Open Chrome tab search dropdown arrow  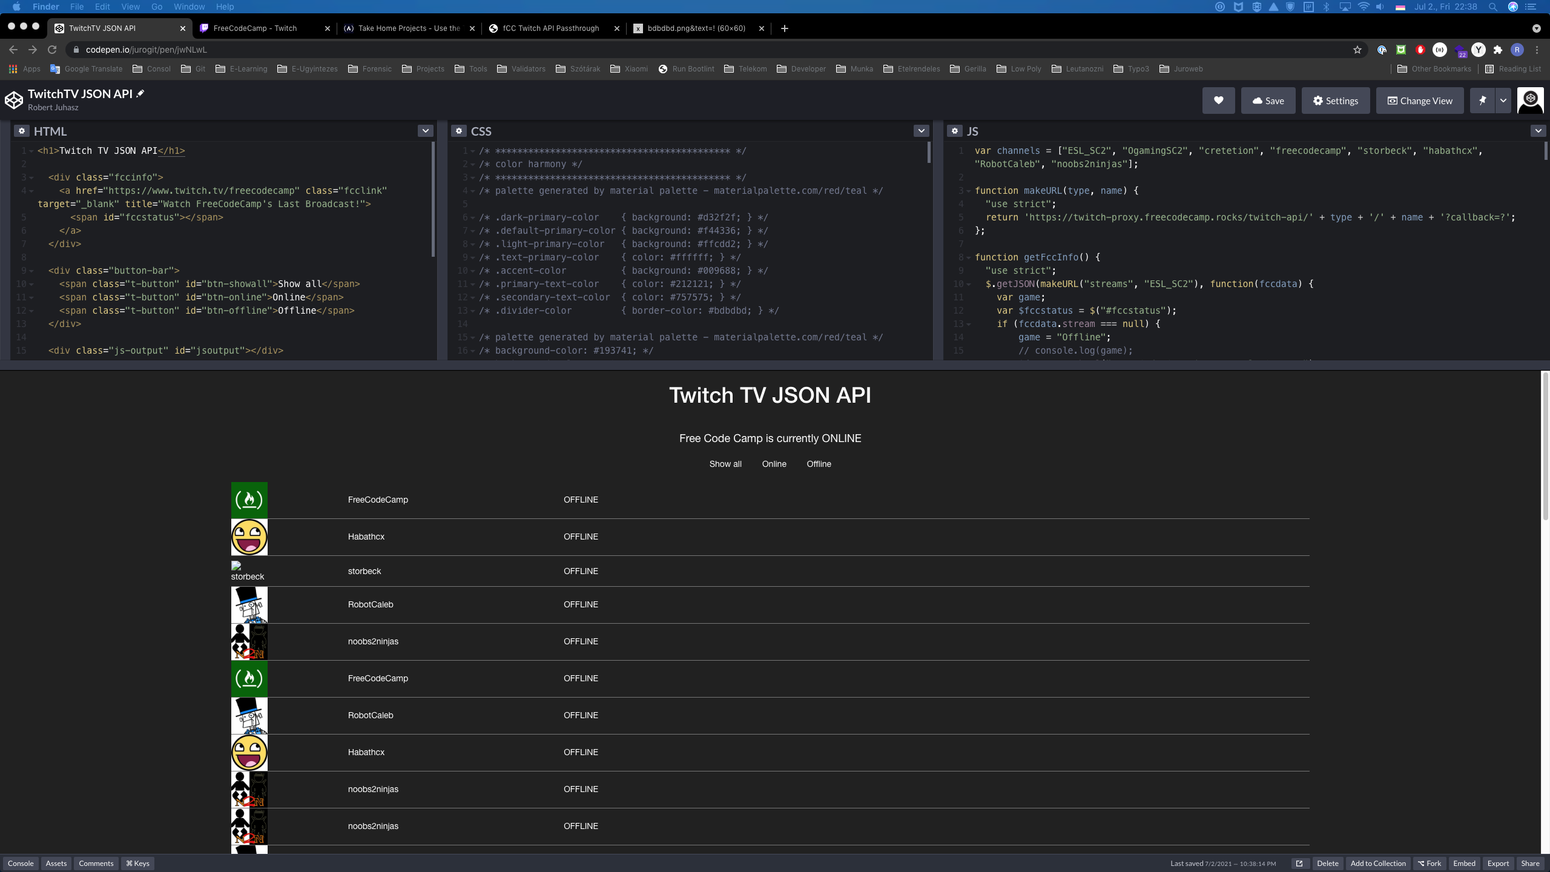[x=1536, y=28]
